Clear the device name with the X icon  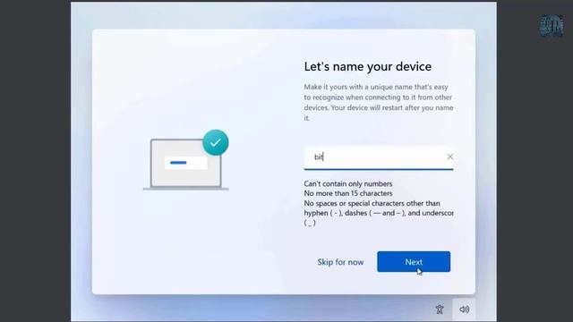pos(450,157)
